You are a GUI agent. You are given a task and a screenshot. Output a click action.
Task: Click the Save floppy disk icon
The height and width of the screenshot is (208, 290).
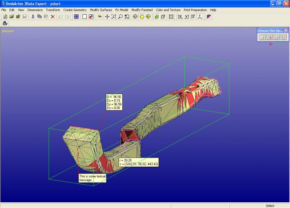25,17
